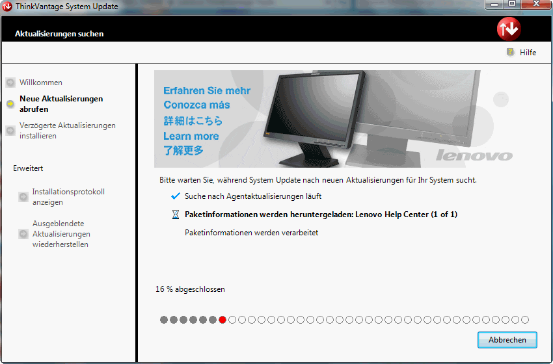Viewport: 553px width, 364px height.
Task: Click the lenovo logo in the banner
Action: [474, 155]
